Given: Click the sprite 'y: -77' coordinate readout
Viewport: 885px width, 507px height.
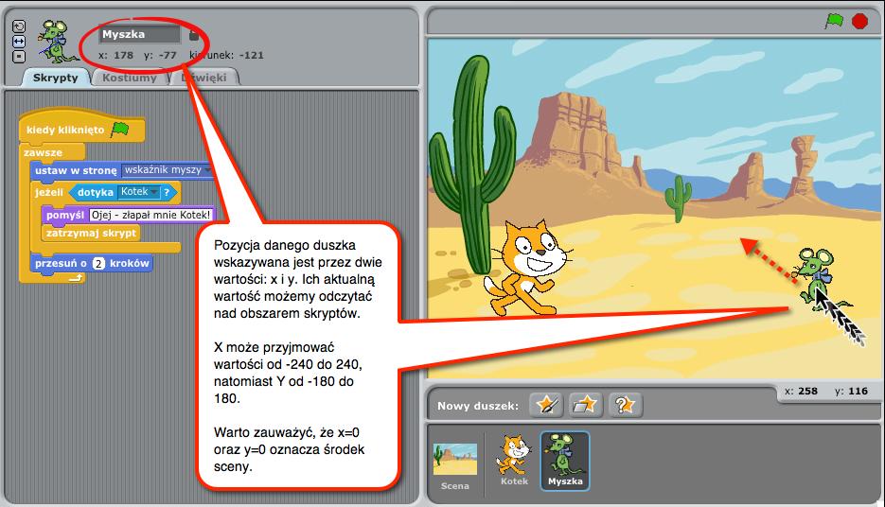Looking at the screenshot, I should (160, 55).
